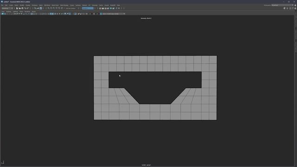Make the selected object live
Screen dimensions: 297x167
(x=62, y=8)
